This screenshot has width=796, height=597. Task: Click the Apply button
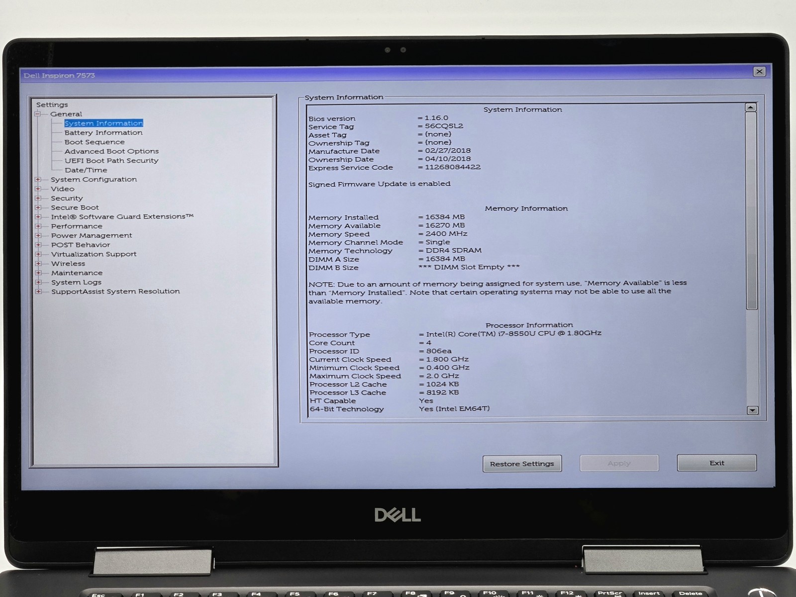tap(619, 463)
